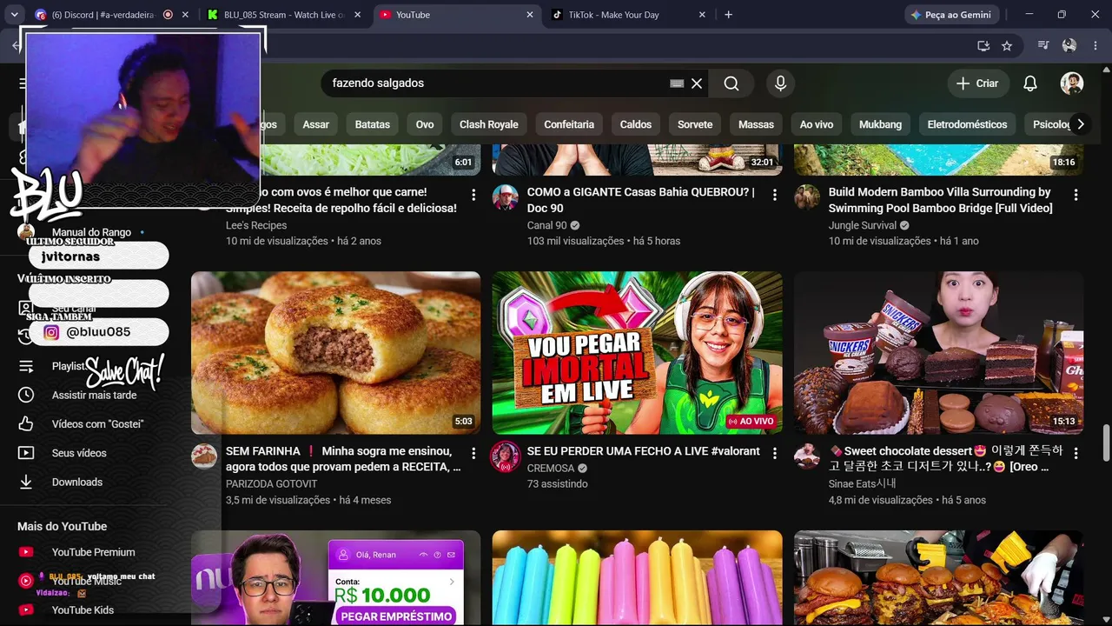Image resolution: width=1112 pixels, height=626 pixels.
Task: Open the Chrome profile avatar in toolbar
Action: pyautogui.click(x=1069, y=46)
